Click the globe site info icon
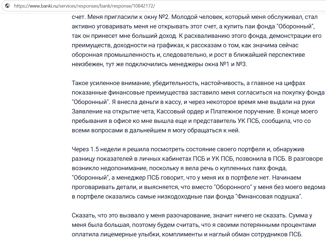 click(x=8, y=6)
